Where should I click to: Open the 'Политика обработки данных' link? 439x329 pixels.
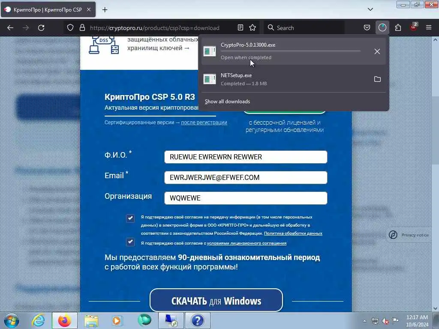point(293,233)
